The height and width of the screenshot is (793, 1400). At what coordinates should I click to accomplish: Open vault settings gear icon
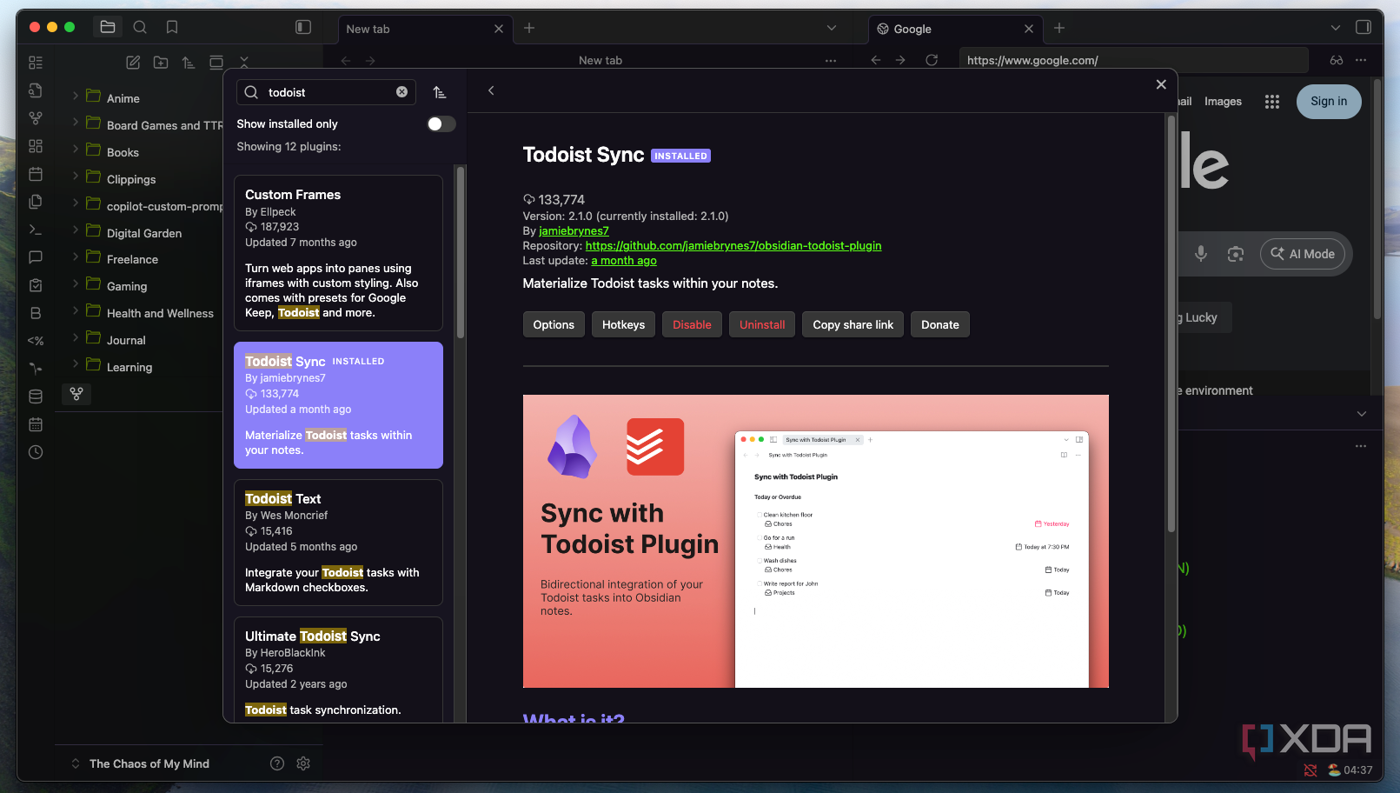coord(303,763)
